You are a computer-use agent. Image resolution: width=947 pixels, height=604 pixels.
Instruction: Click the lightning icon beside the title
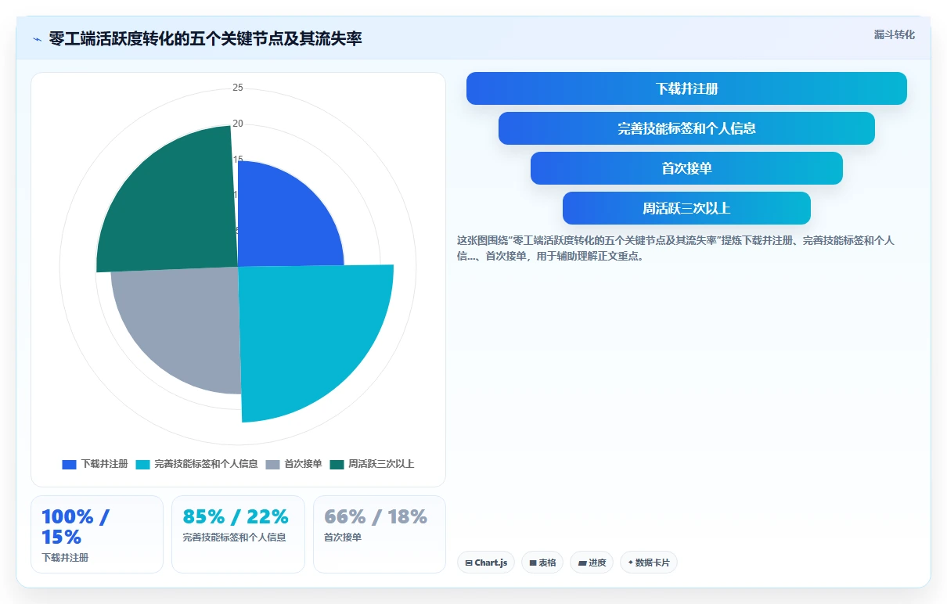(37, 39)
